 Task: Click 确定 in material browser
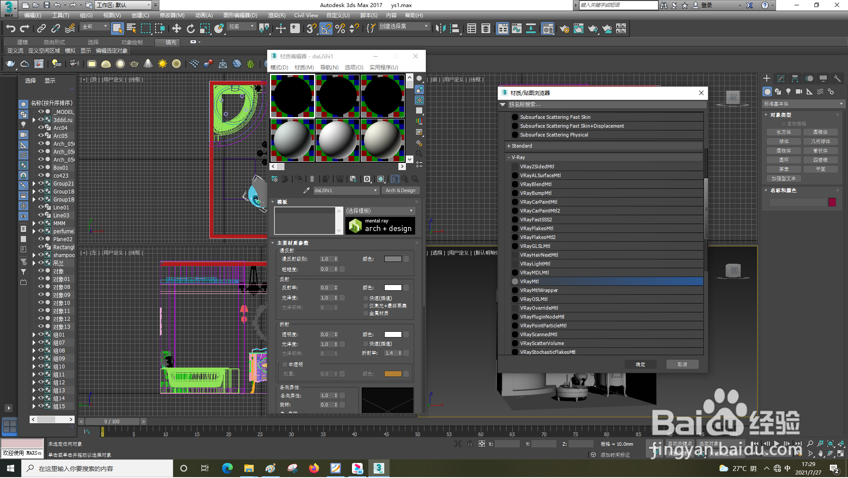pyautogui.click(x=640, y=364)
